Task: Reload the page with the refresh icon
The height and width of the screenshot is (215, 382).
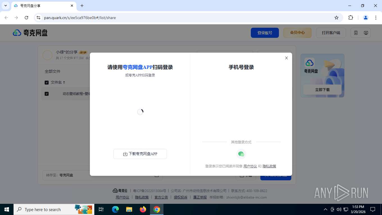Action: pyautogui.click(x=26, y=18)
